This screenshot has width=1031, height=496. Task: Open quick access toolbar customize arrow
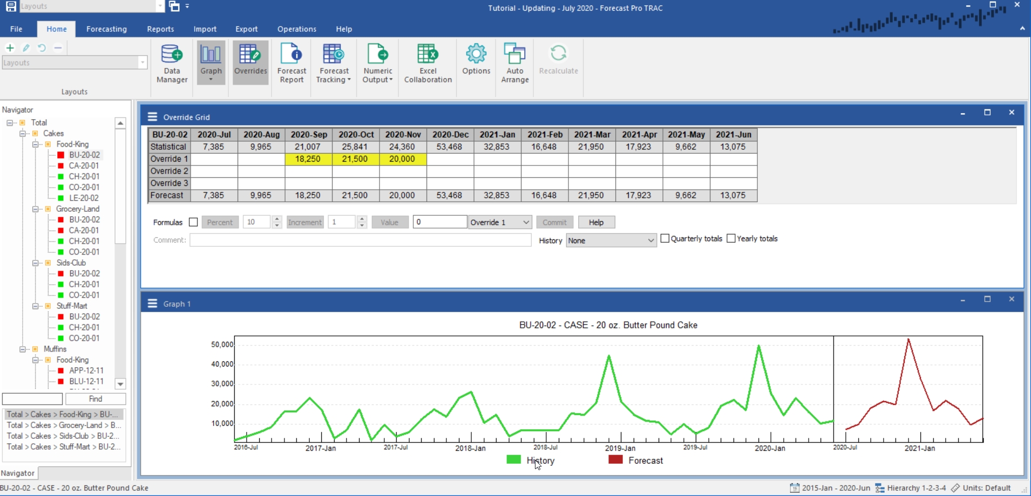(187, 6)
